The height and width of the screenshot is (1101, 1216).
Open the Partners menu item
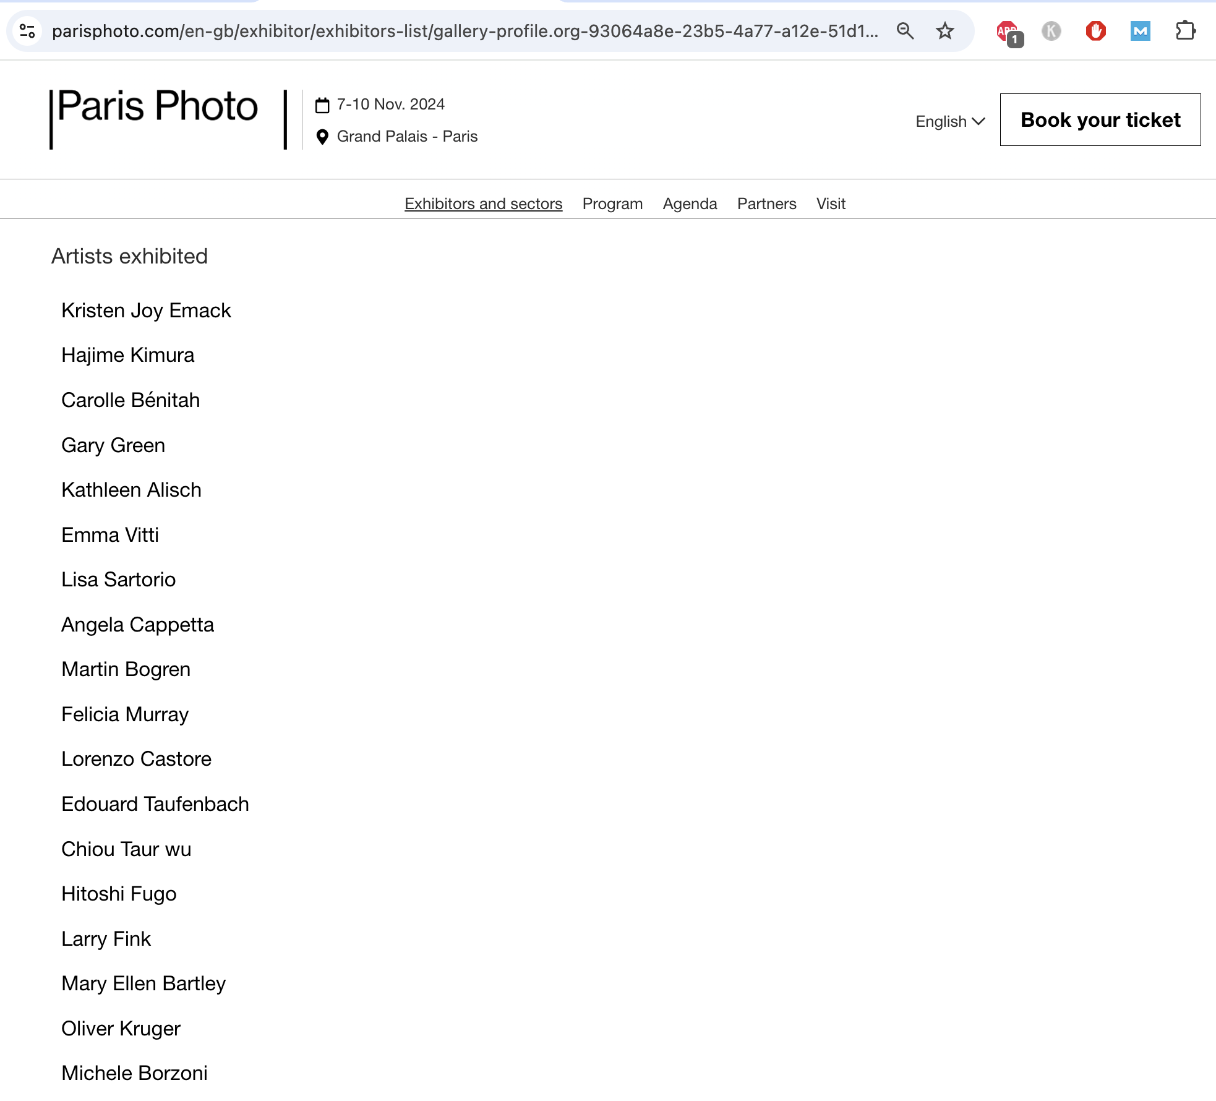point(766,203)
